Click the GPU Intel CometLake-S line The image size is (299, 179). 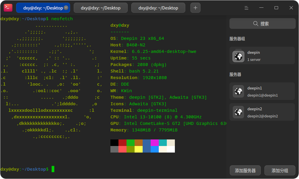click(168, 123)
